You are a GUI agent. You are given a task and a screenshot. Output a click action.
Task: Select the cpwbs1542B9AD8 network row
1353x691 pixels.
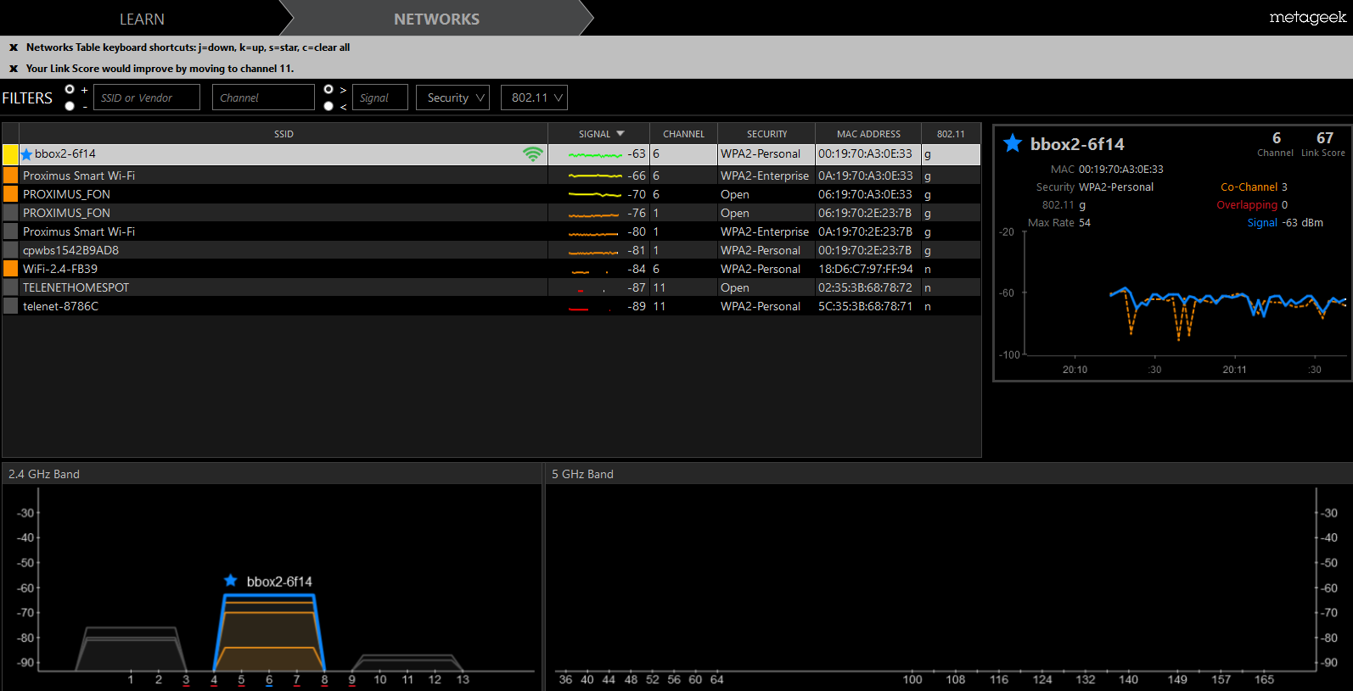pos(491,250)
